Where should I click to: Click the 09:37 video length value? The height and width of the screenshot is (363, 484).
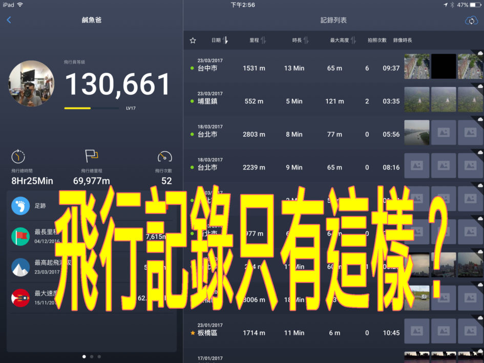click(x=391, y=68)
